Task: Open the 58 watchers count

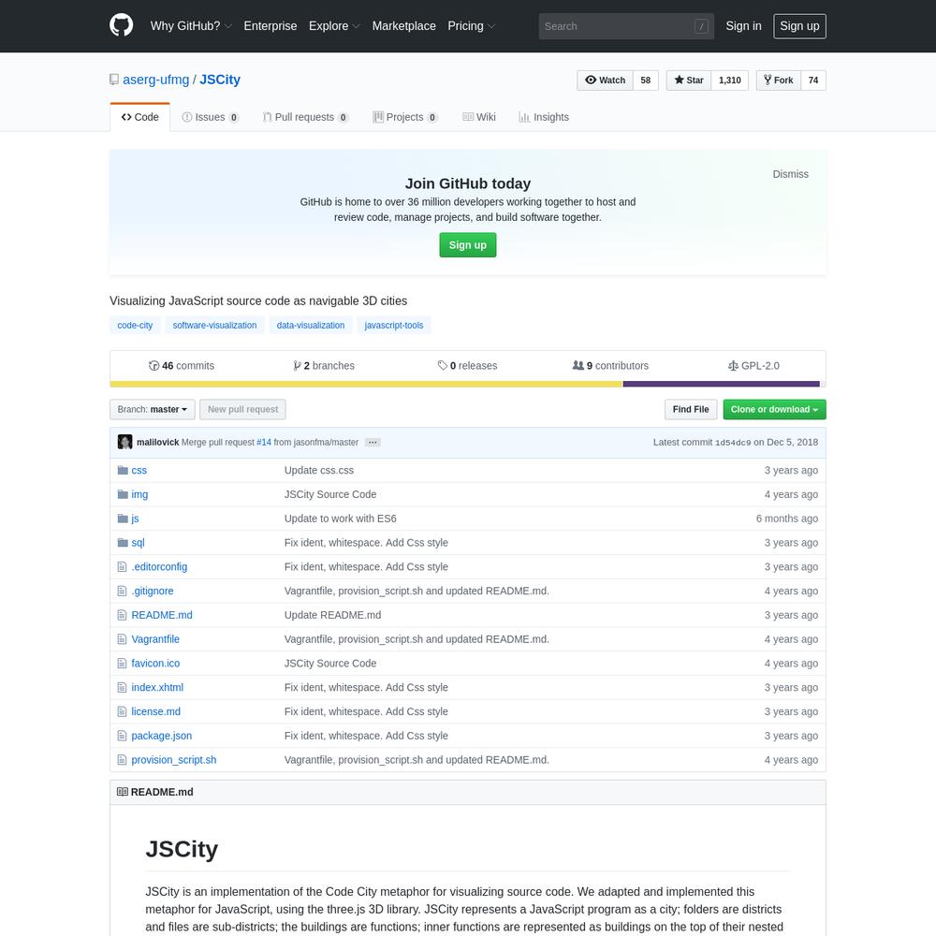Action: click(645, 80)
